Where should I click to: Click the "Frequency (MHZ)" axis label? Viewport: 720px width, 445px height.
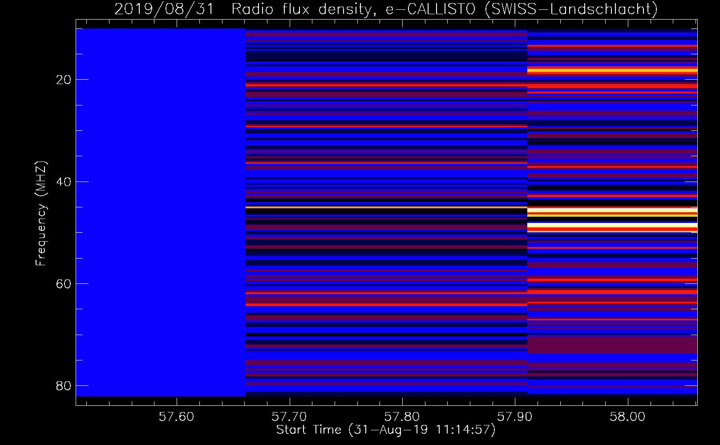pyautogui.click(x=40, y=214)
